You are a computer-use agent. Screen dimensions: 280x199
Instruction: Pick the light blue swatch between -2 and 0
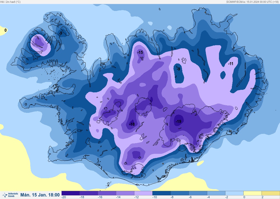tap(234, 193)
